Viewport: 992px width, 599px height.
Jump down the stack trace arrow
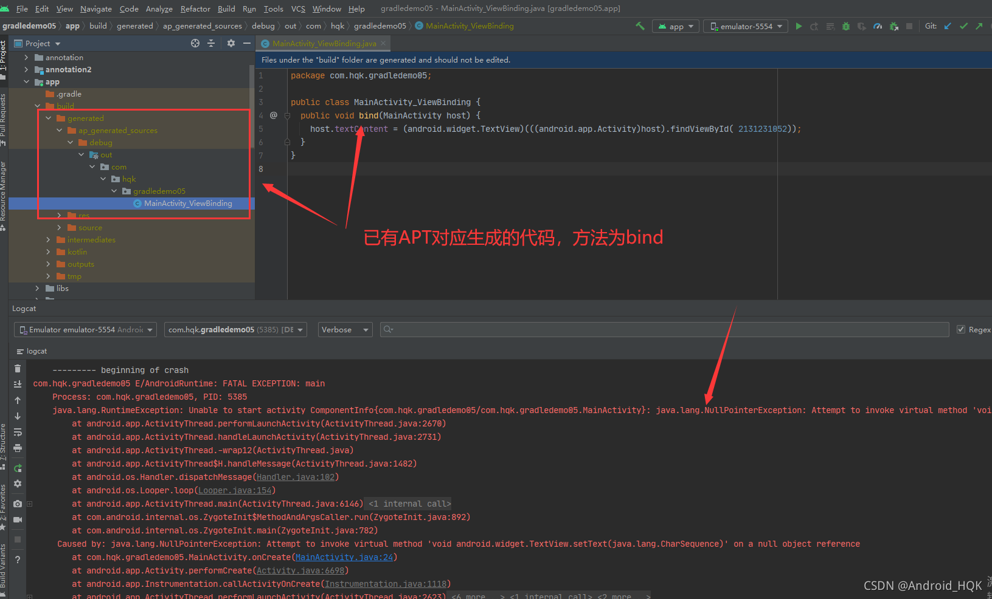click(18, 416)
